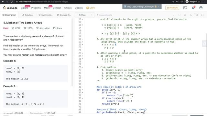The image size is (207, 116).
Task: Toggle fullscreen editor mode
Action: (x=202, y=15)
